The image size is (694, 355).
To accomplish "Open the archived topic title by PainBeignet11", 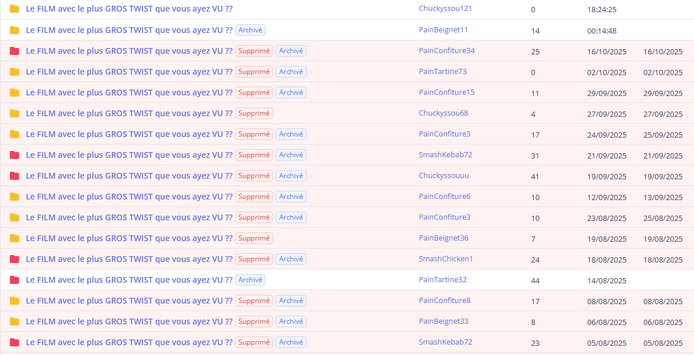I will (x=129, y=30).
